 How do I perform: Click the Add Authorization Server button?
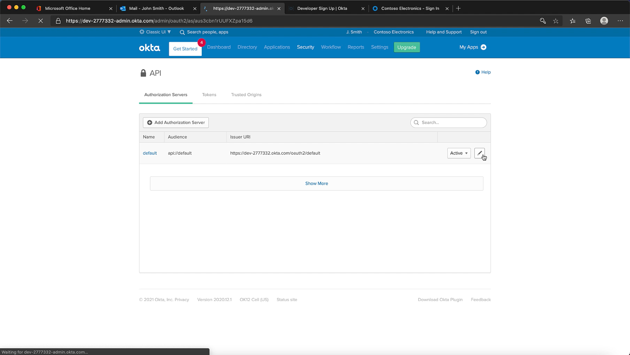pos(176,122)
